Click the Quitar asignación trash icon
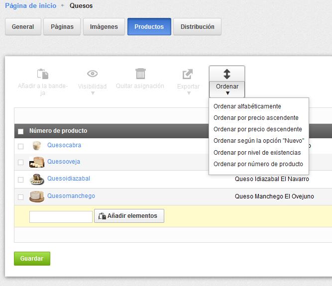This screenshot has height=286, width=332. [140, 74]
